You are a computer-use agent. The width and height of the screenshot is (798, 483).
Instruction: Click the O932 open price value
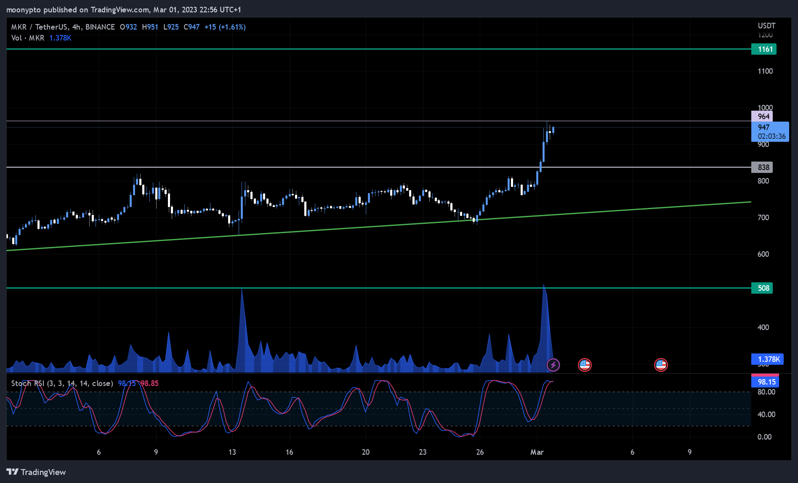coord(128,27)
